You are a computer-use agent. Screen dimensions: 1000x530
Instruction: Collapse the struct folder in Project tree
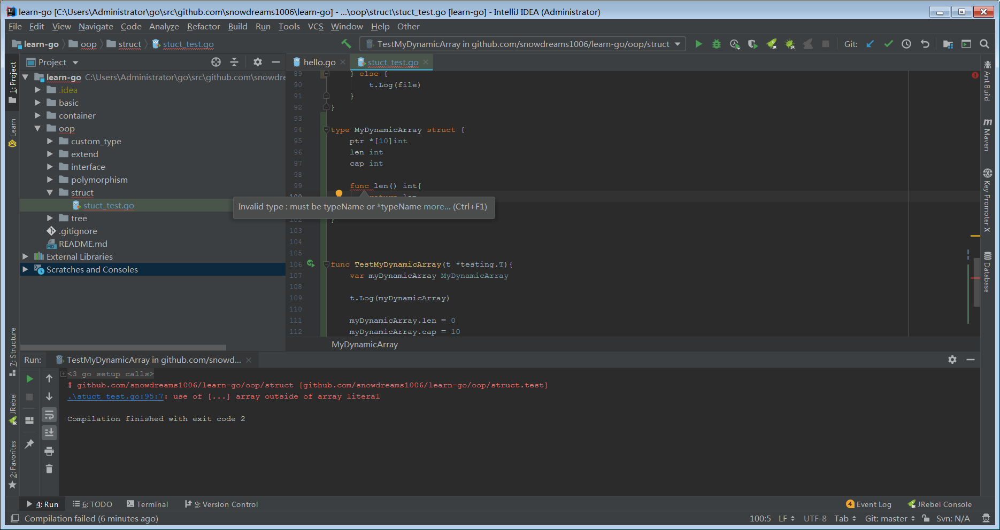[x=50, y=192]
